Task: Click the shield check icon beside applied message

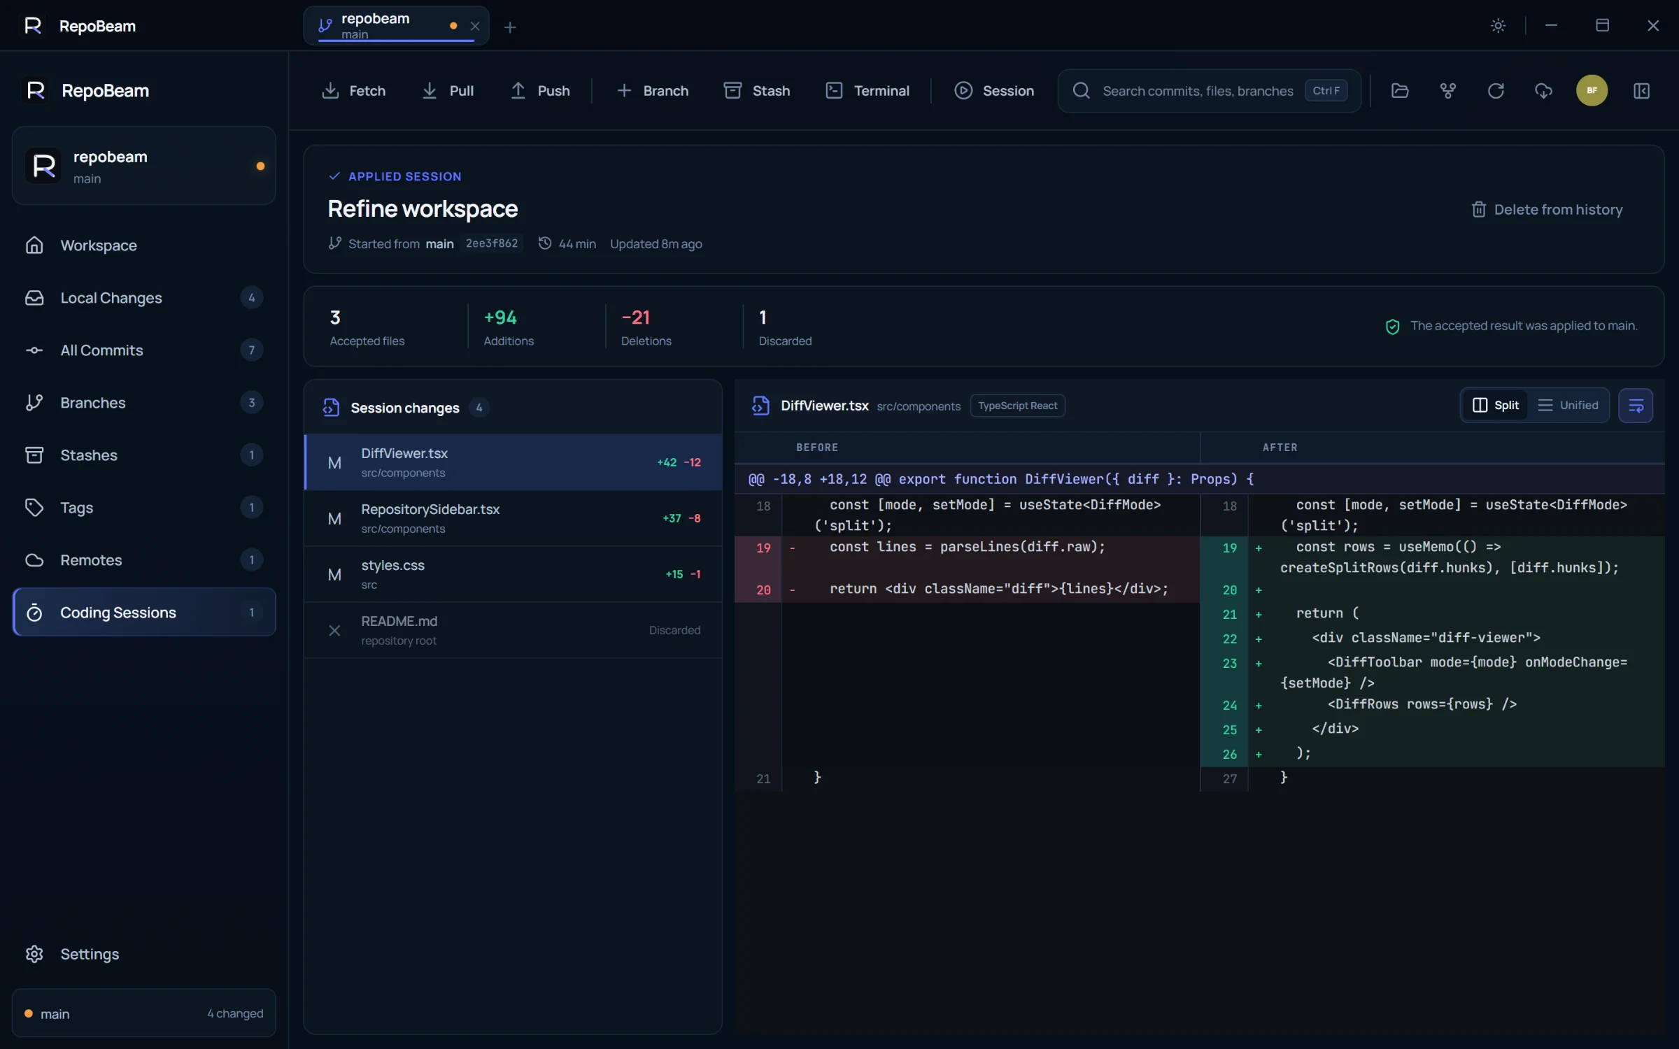Action: [1392, 327]
